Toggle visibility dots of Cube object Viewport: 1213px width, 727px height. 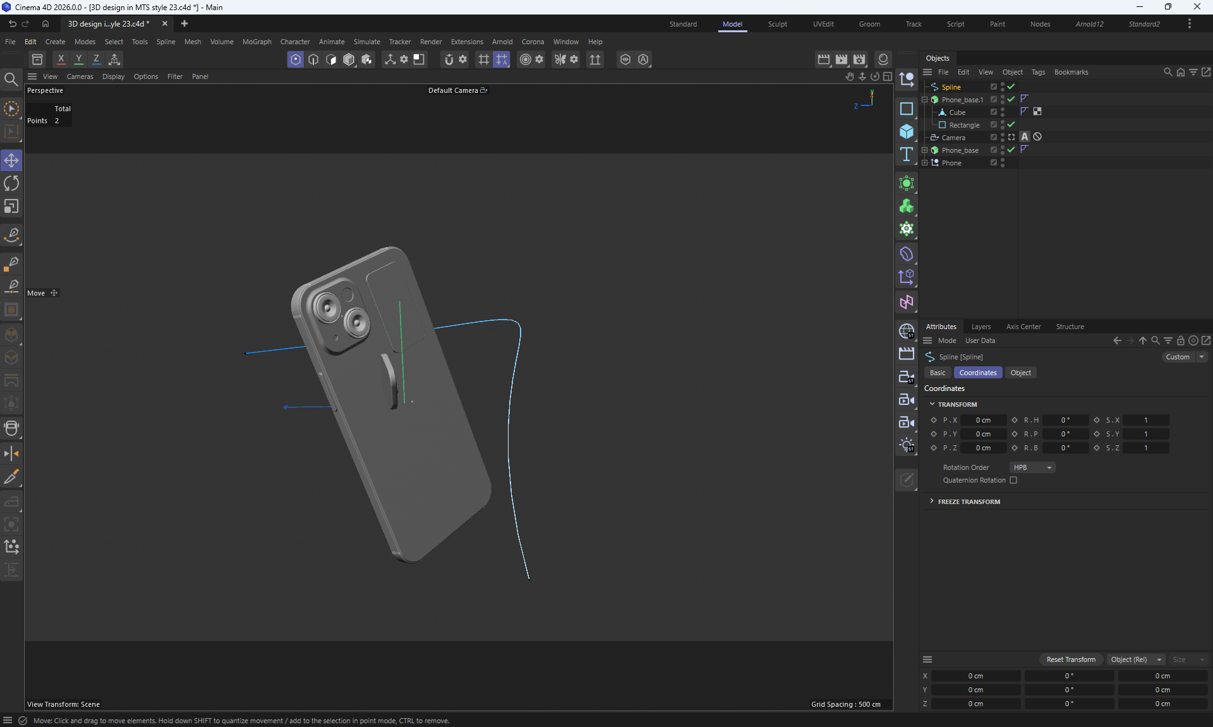[1003, 112]
